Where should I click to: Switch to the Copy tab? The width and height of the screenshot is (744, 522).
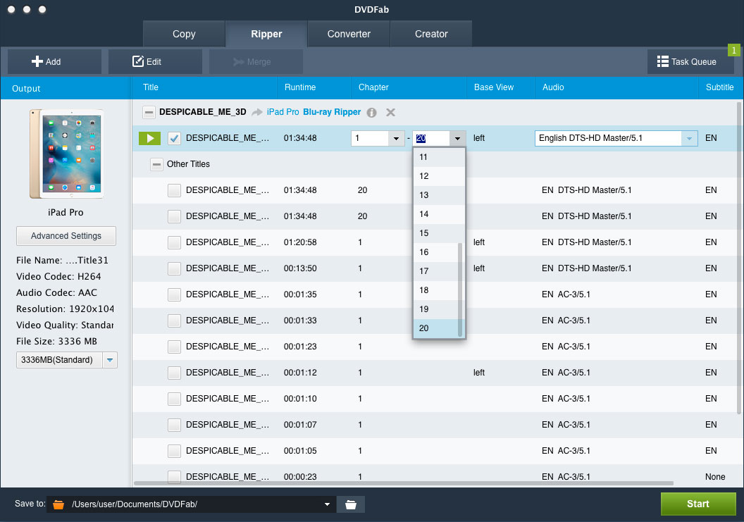point(184,35)
